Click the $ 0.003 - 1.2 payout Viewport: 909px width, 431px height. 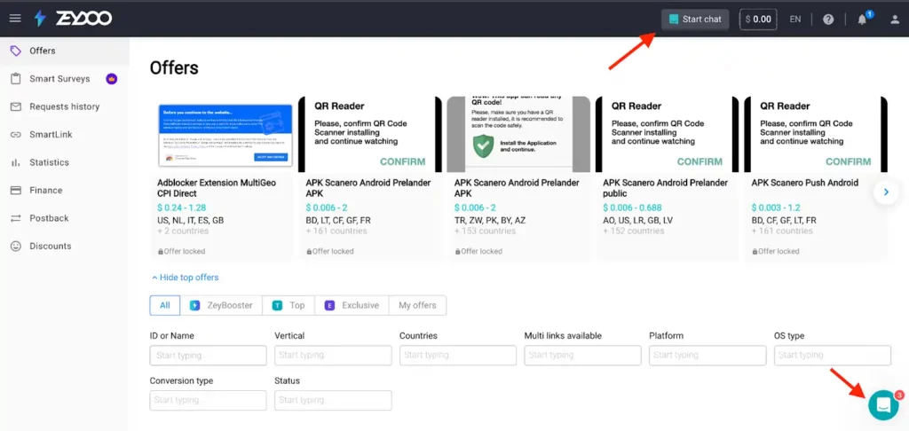[x=777, y=208]
